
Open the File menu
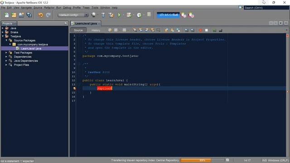click(3, 8)
